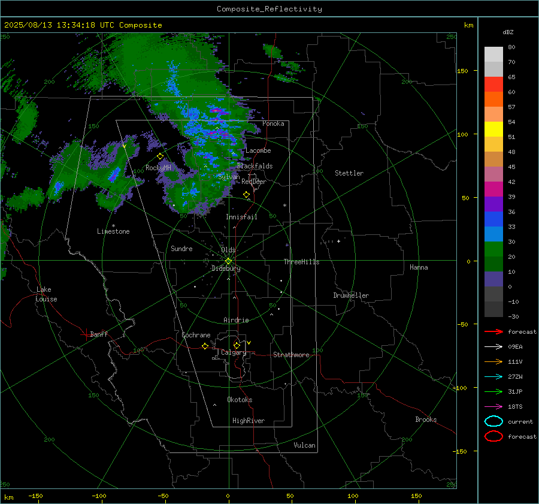
Task: Click the yellow diamond marker near RockyMH
Action: [x=160, y=156]
